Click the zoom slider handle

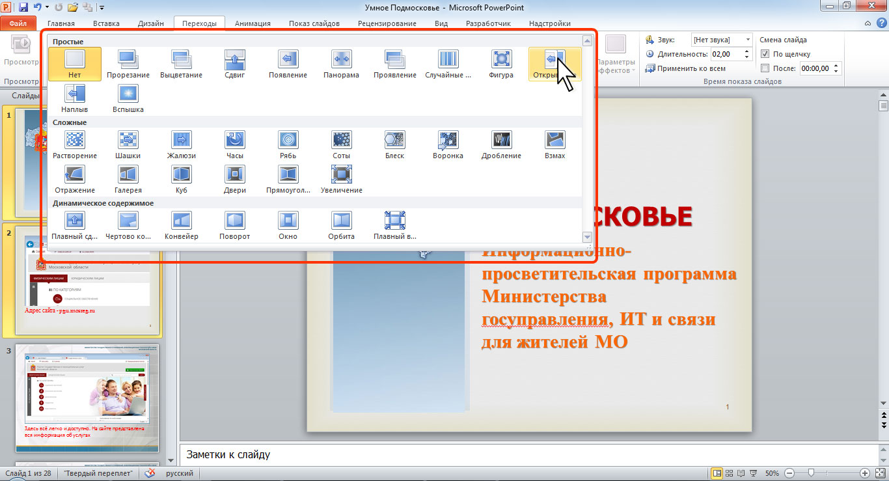pyautogui.click(x=810, y=473)
